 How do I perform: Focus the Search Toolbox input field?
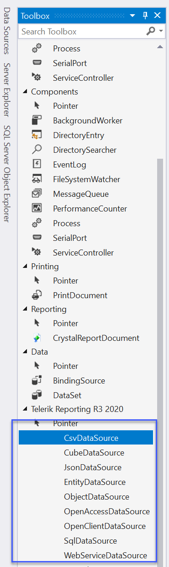coord(82,31)
